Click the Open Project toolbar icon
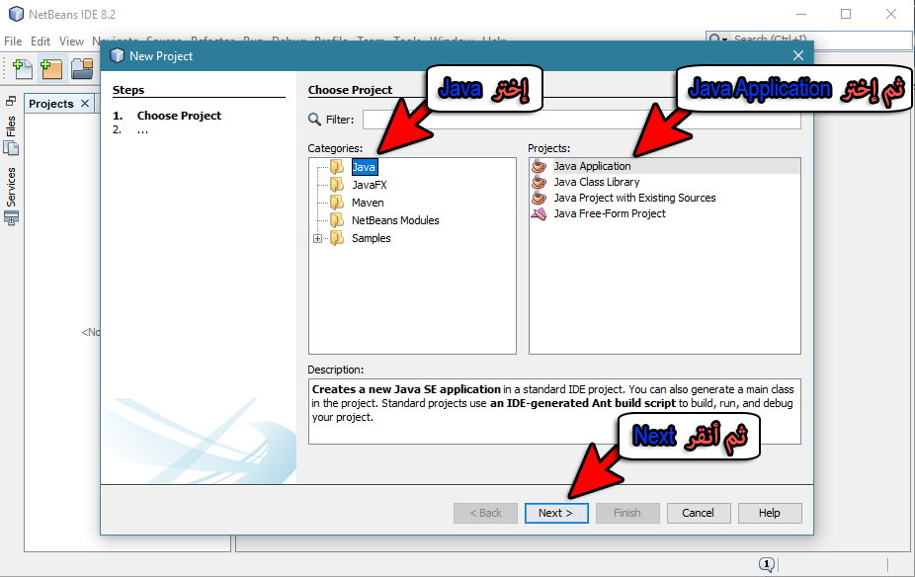 pyautogui.click(x=82, y=69)
